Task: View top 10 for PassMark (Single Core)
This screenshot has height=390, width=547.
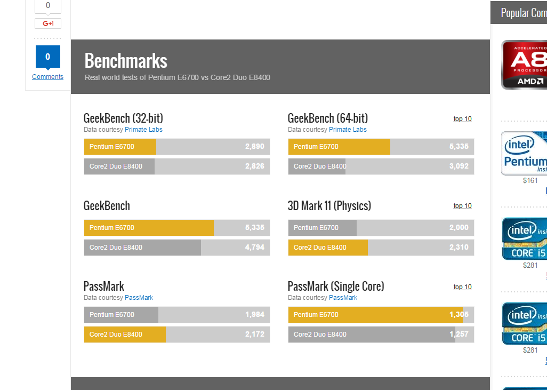Action: coord(462,287)
